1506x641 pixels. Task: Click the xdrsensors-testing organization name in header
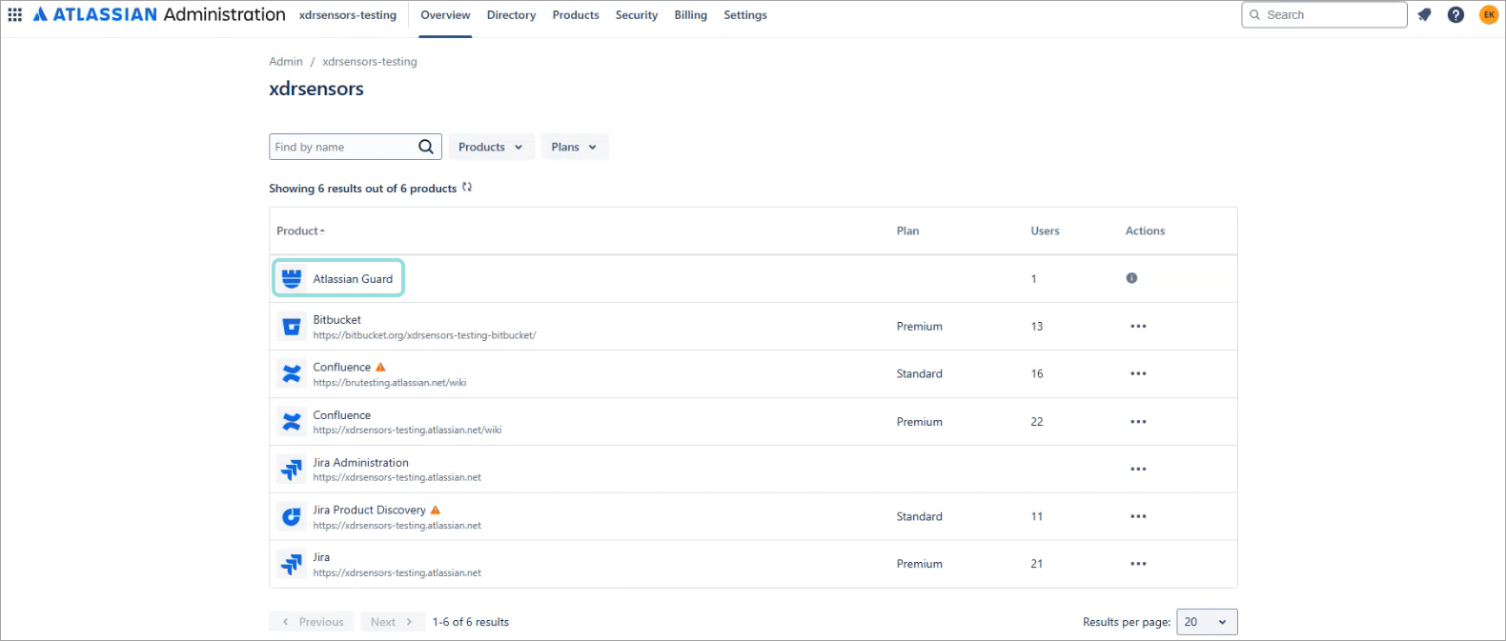pyautogui.click(x=348, y=15)
